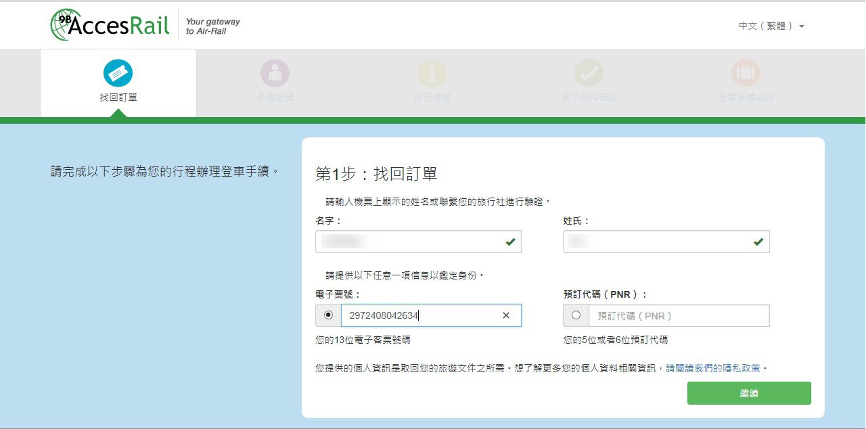Click the blue ticket icon for 找回訂單
This screenshot has height=429, width=866.
(x=118, y=73)
